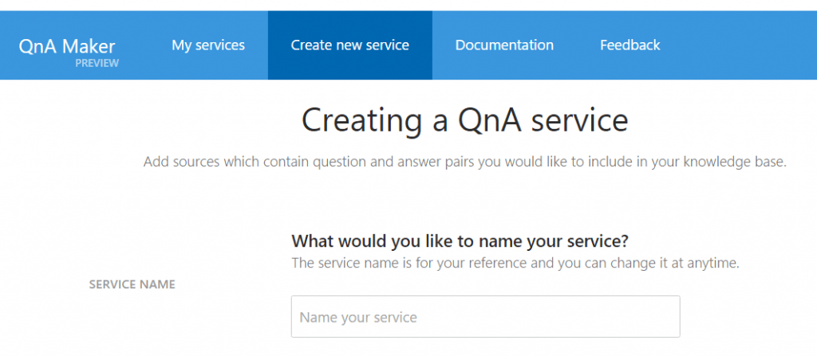
Task: Select the Create new service tab
Action: point(349,45)
